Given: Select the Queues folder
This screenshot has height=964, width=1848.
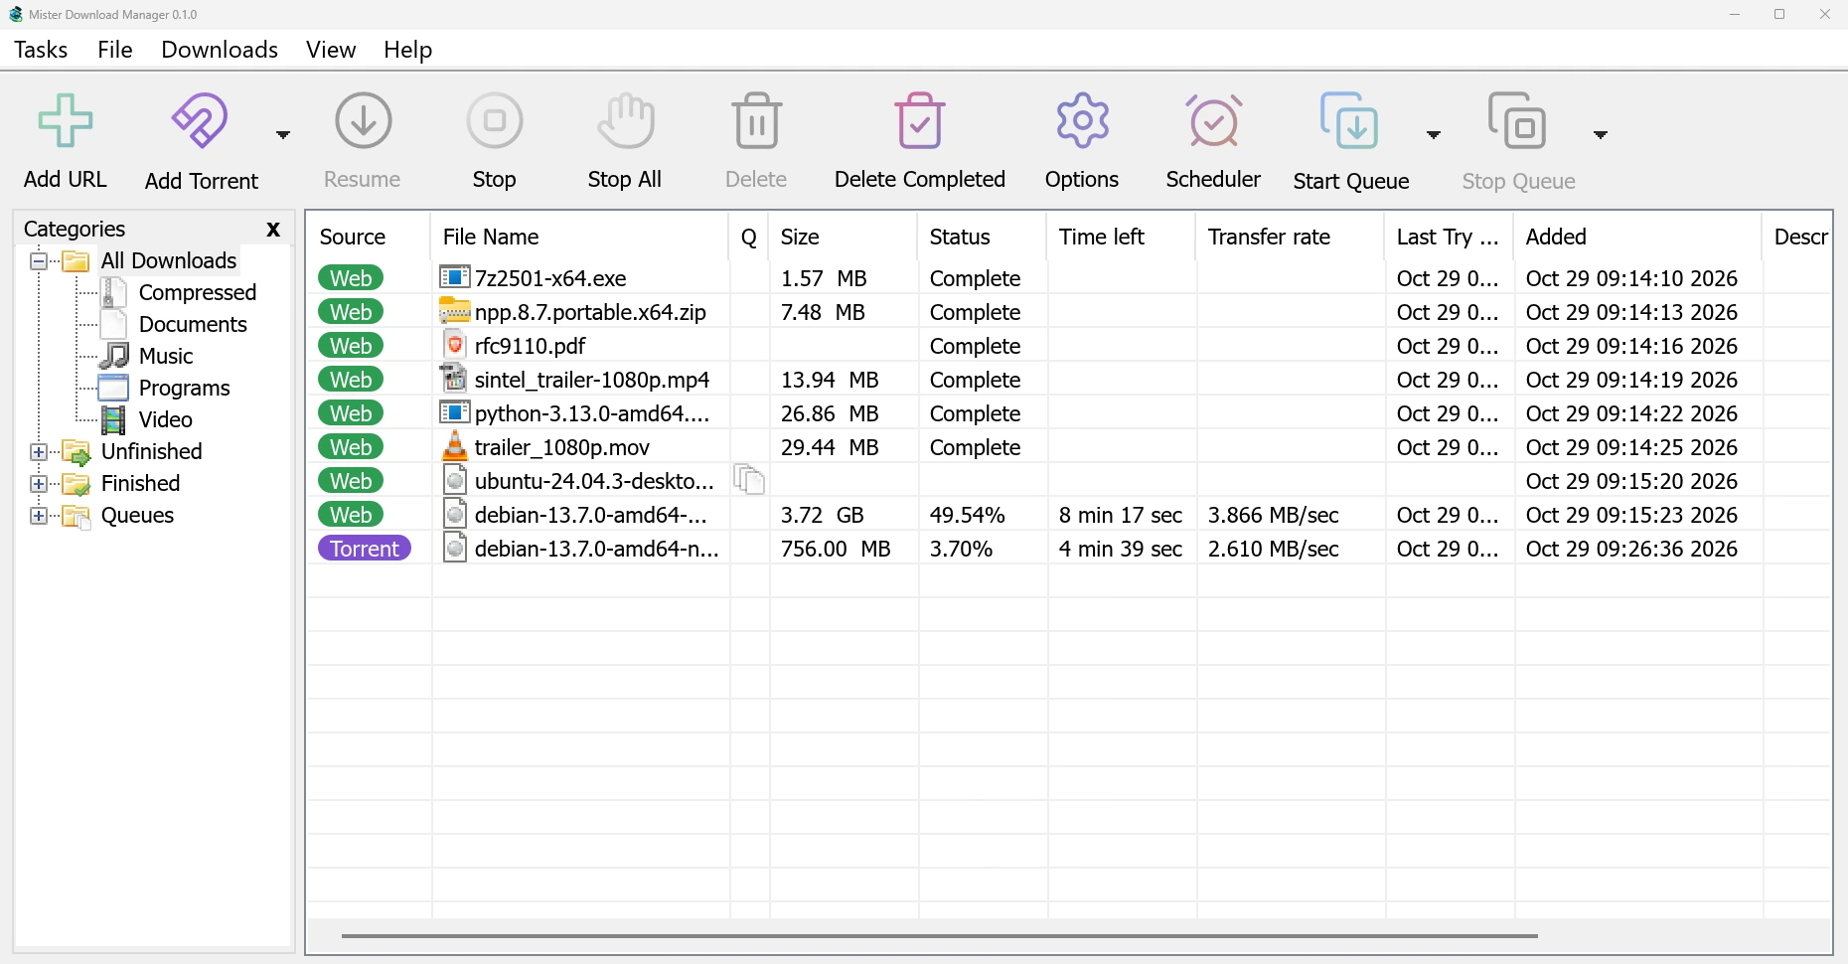Looking at the screenshot, I should (x=138, y=515).
